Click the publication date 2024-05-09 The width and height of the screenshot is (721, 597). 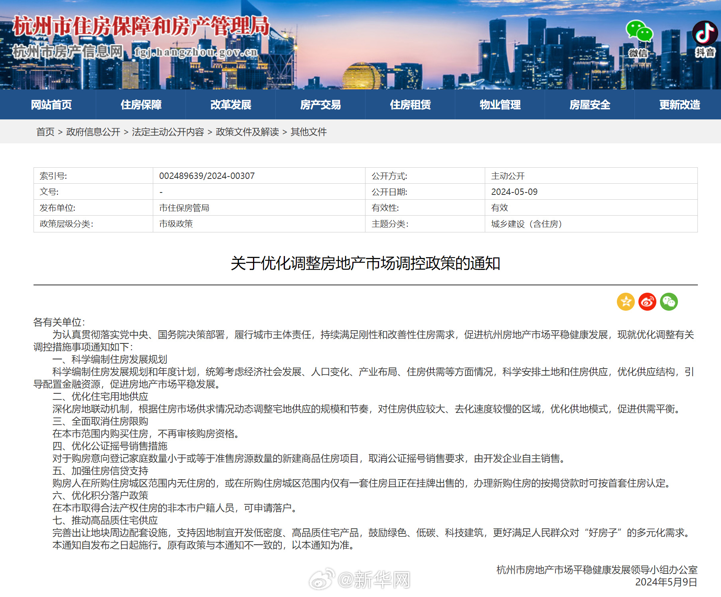pyautogui.click(x=514, y=192)
